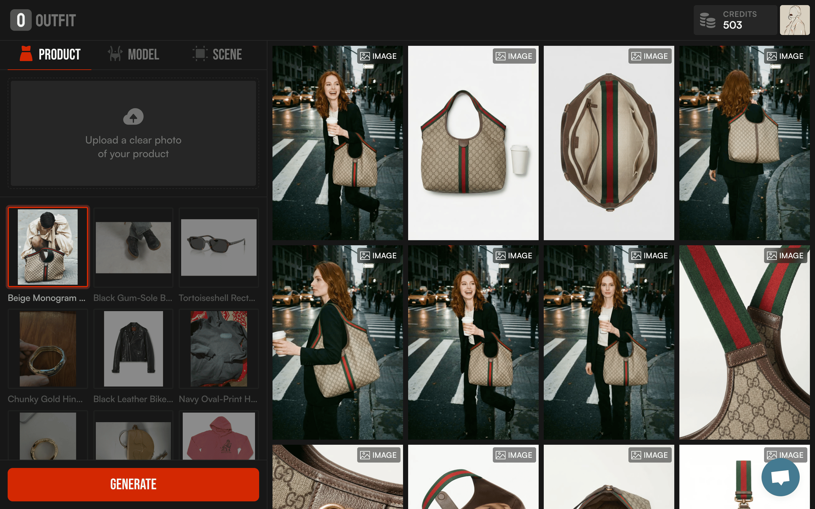Deselect the Beige Monogram bag product
The width and height of the screenshot is (815, 509).
click(x=48, y=248)
